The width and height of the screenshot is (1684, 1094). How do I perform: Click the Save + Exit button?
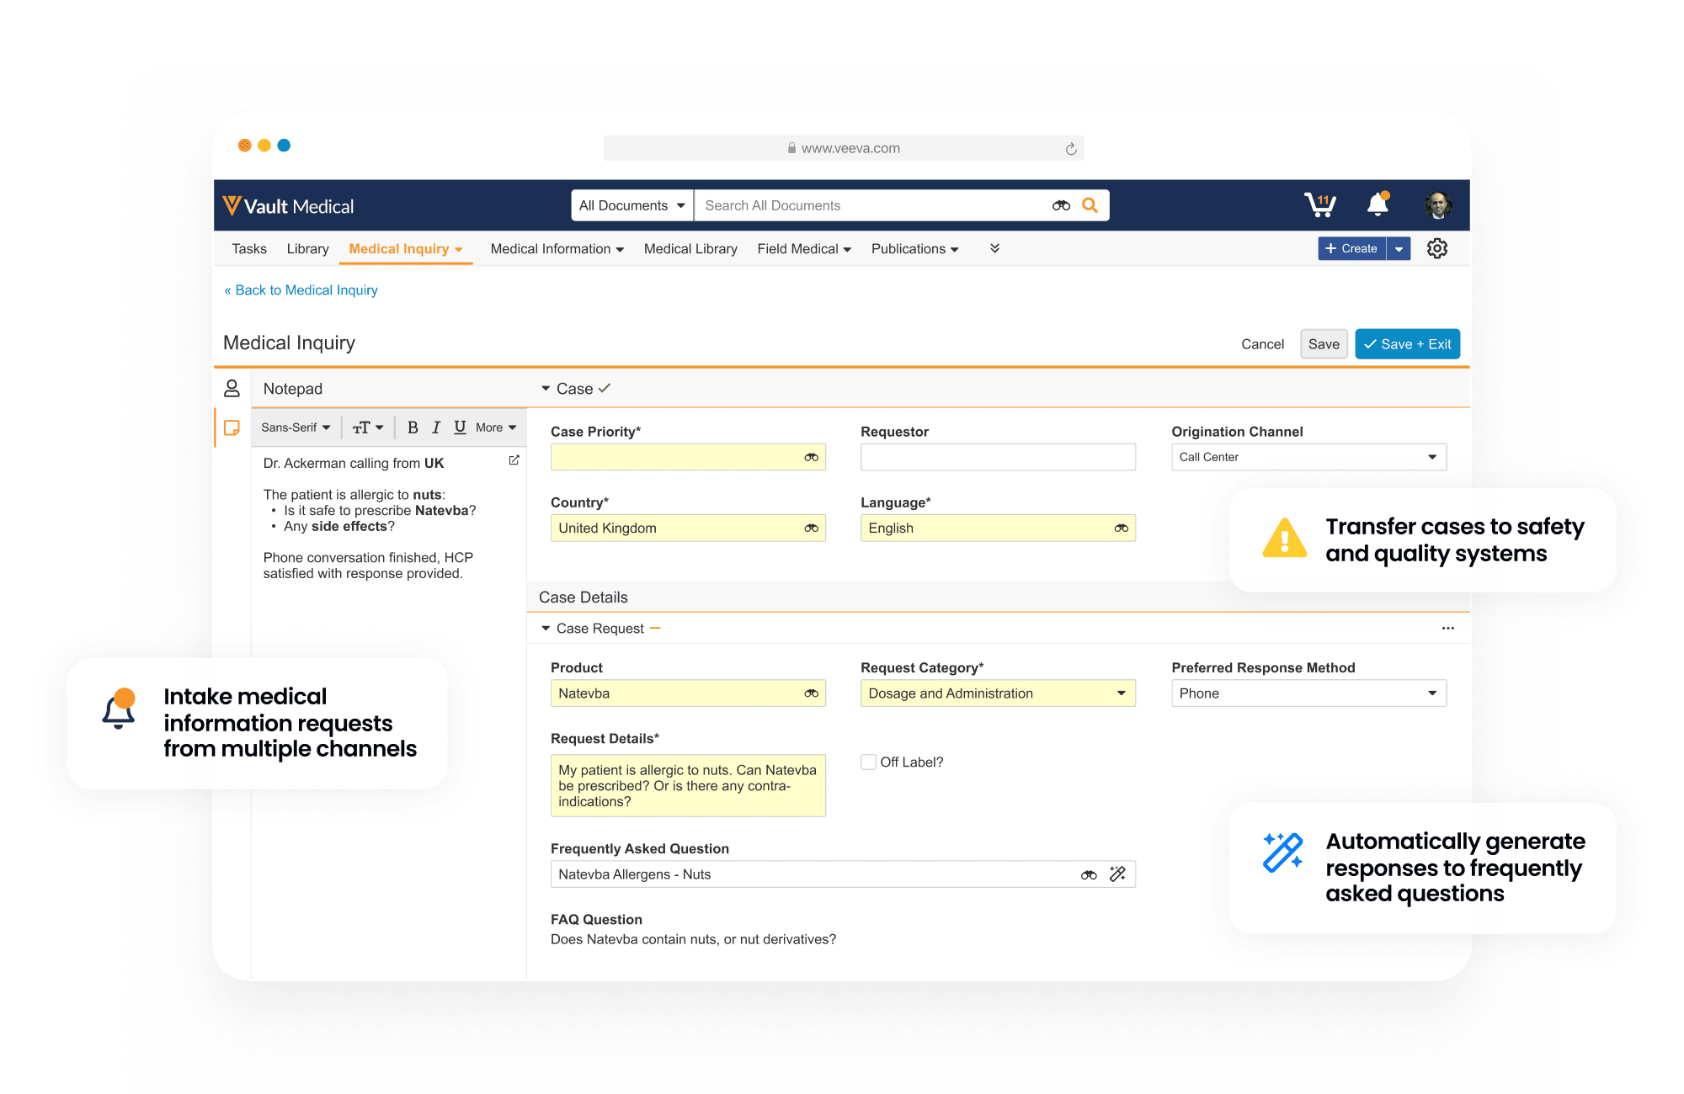1407,344
